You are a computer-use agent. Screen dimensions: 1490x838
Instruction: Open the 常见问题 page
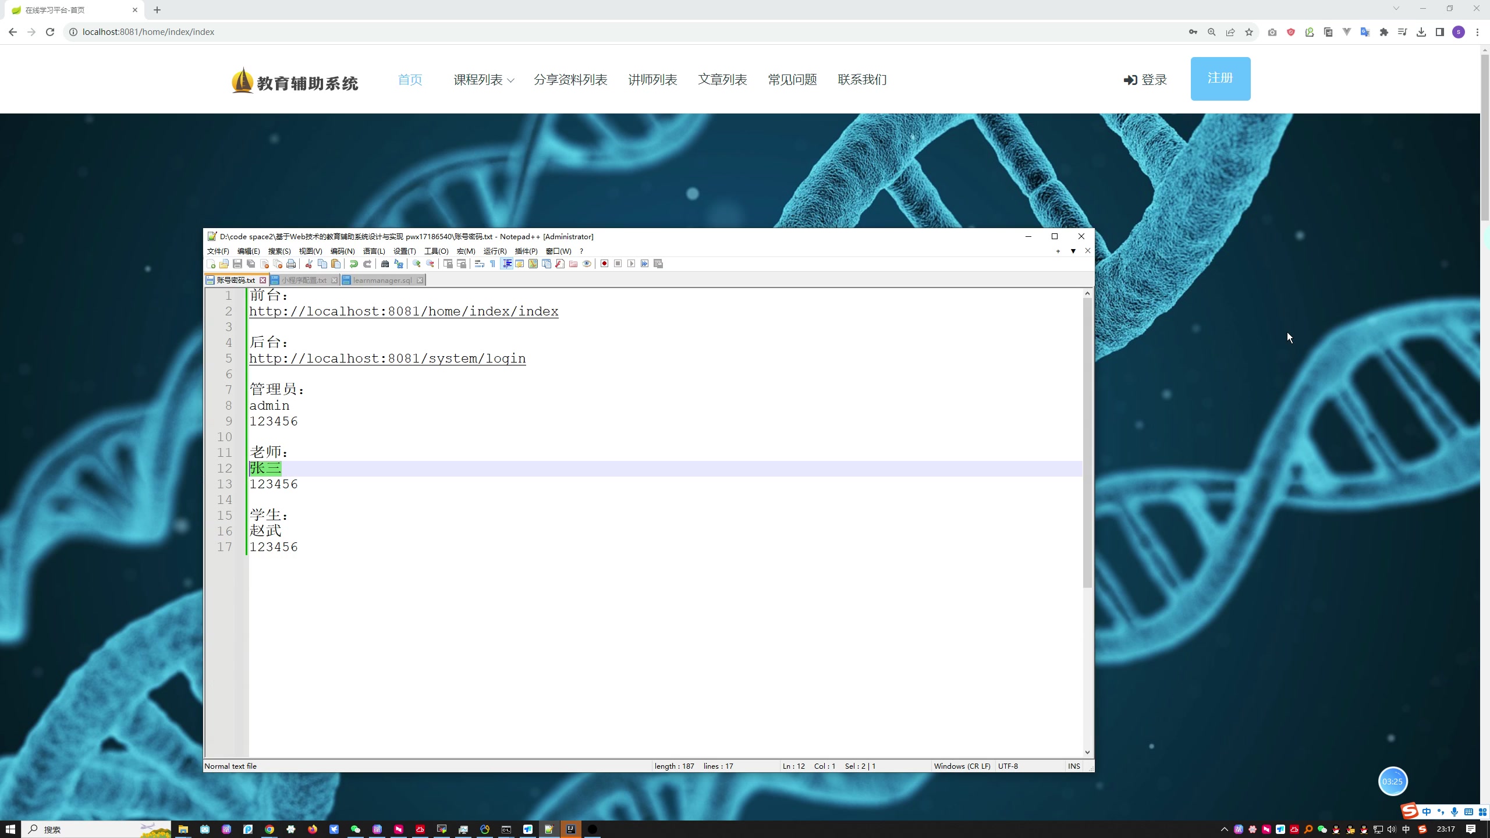[x=792, y=80]
